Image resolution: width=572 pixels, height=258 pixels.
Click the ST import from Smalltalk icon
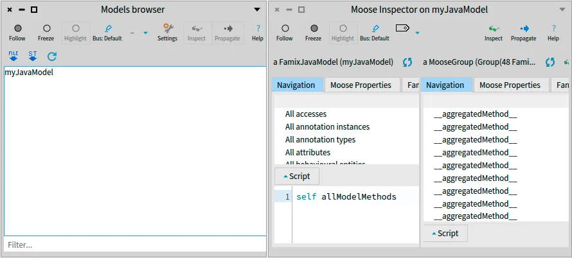33,56
